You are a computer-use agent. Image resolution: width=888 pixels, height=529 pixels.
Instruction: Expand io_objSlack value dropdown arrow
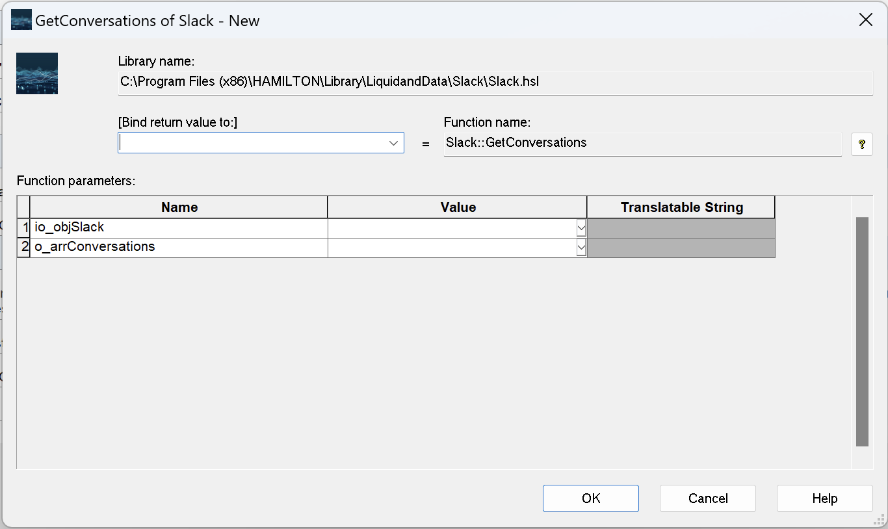pyautogui.click(x=581, y=228)
